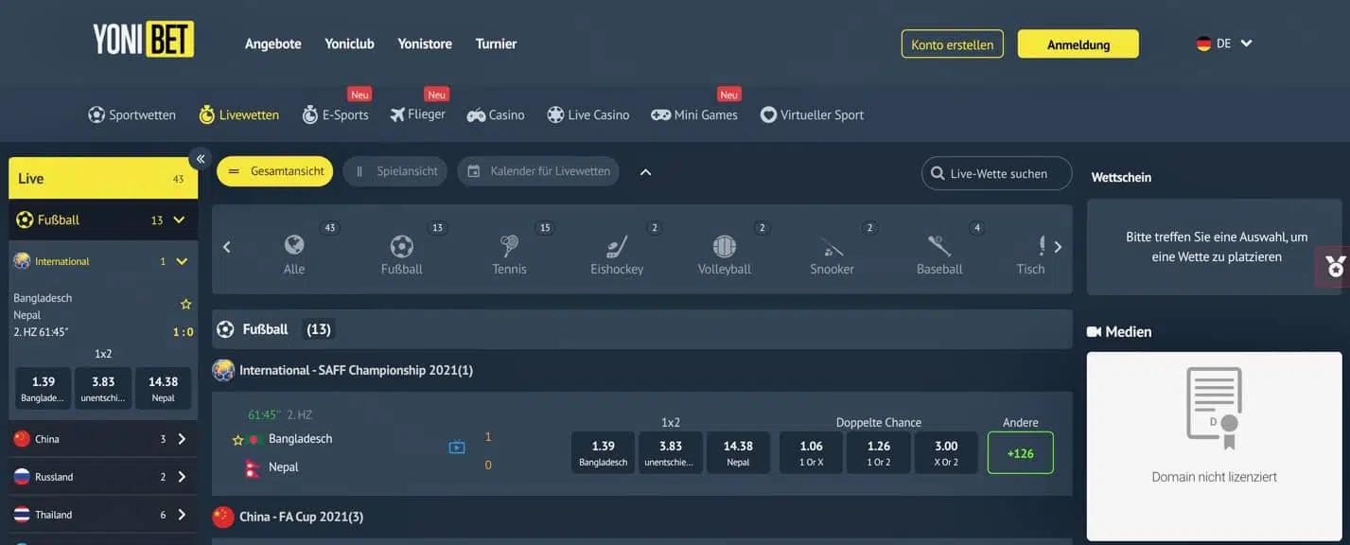
Task: Open the Yonistore page
Action: pyautogui.click(x=425, y=44)
